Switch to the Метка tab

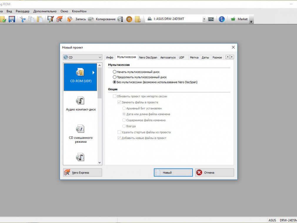pos(194,57)
